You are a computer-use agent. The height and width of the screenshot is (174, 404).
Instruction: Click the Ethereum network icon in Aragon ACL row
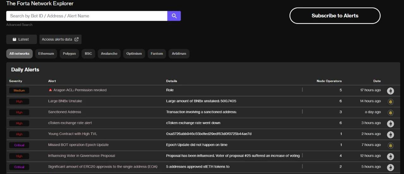coord(390,91)
